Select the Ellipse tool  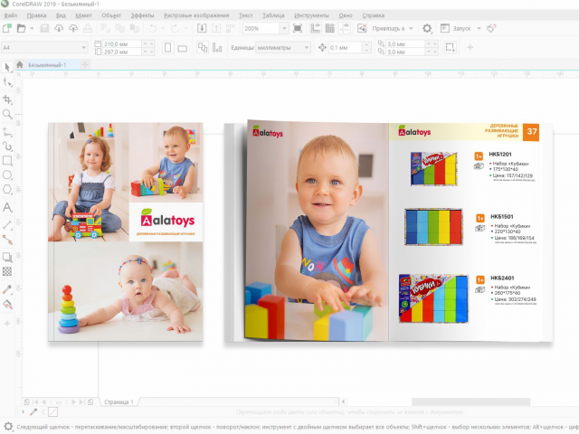click(x=7, y=175)
